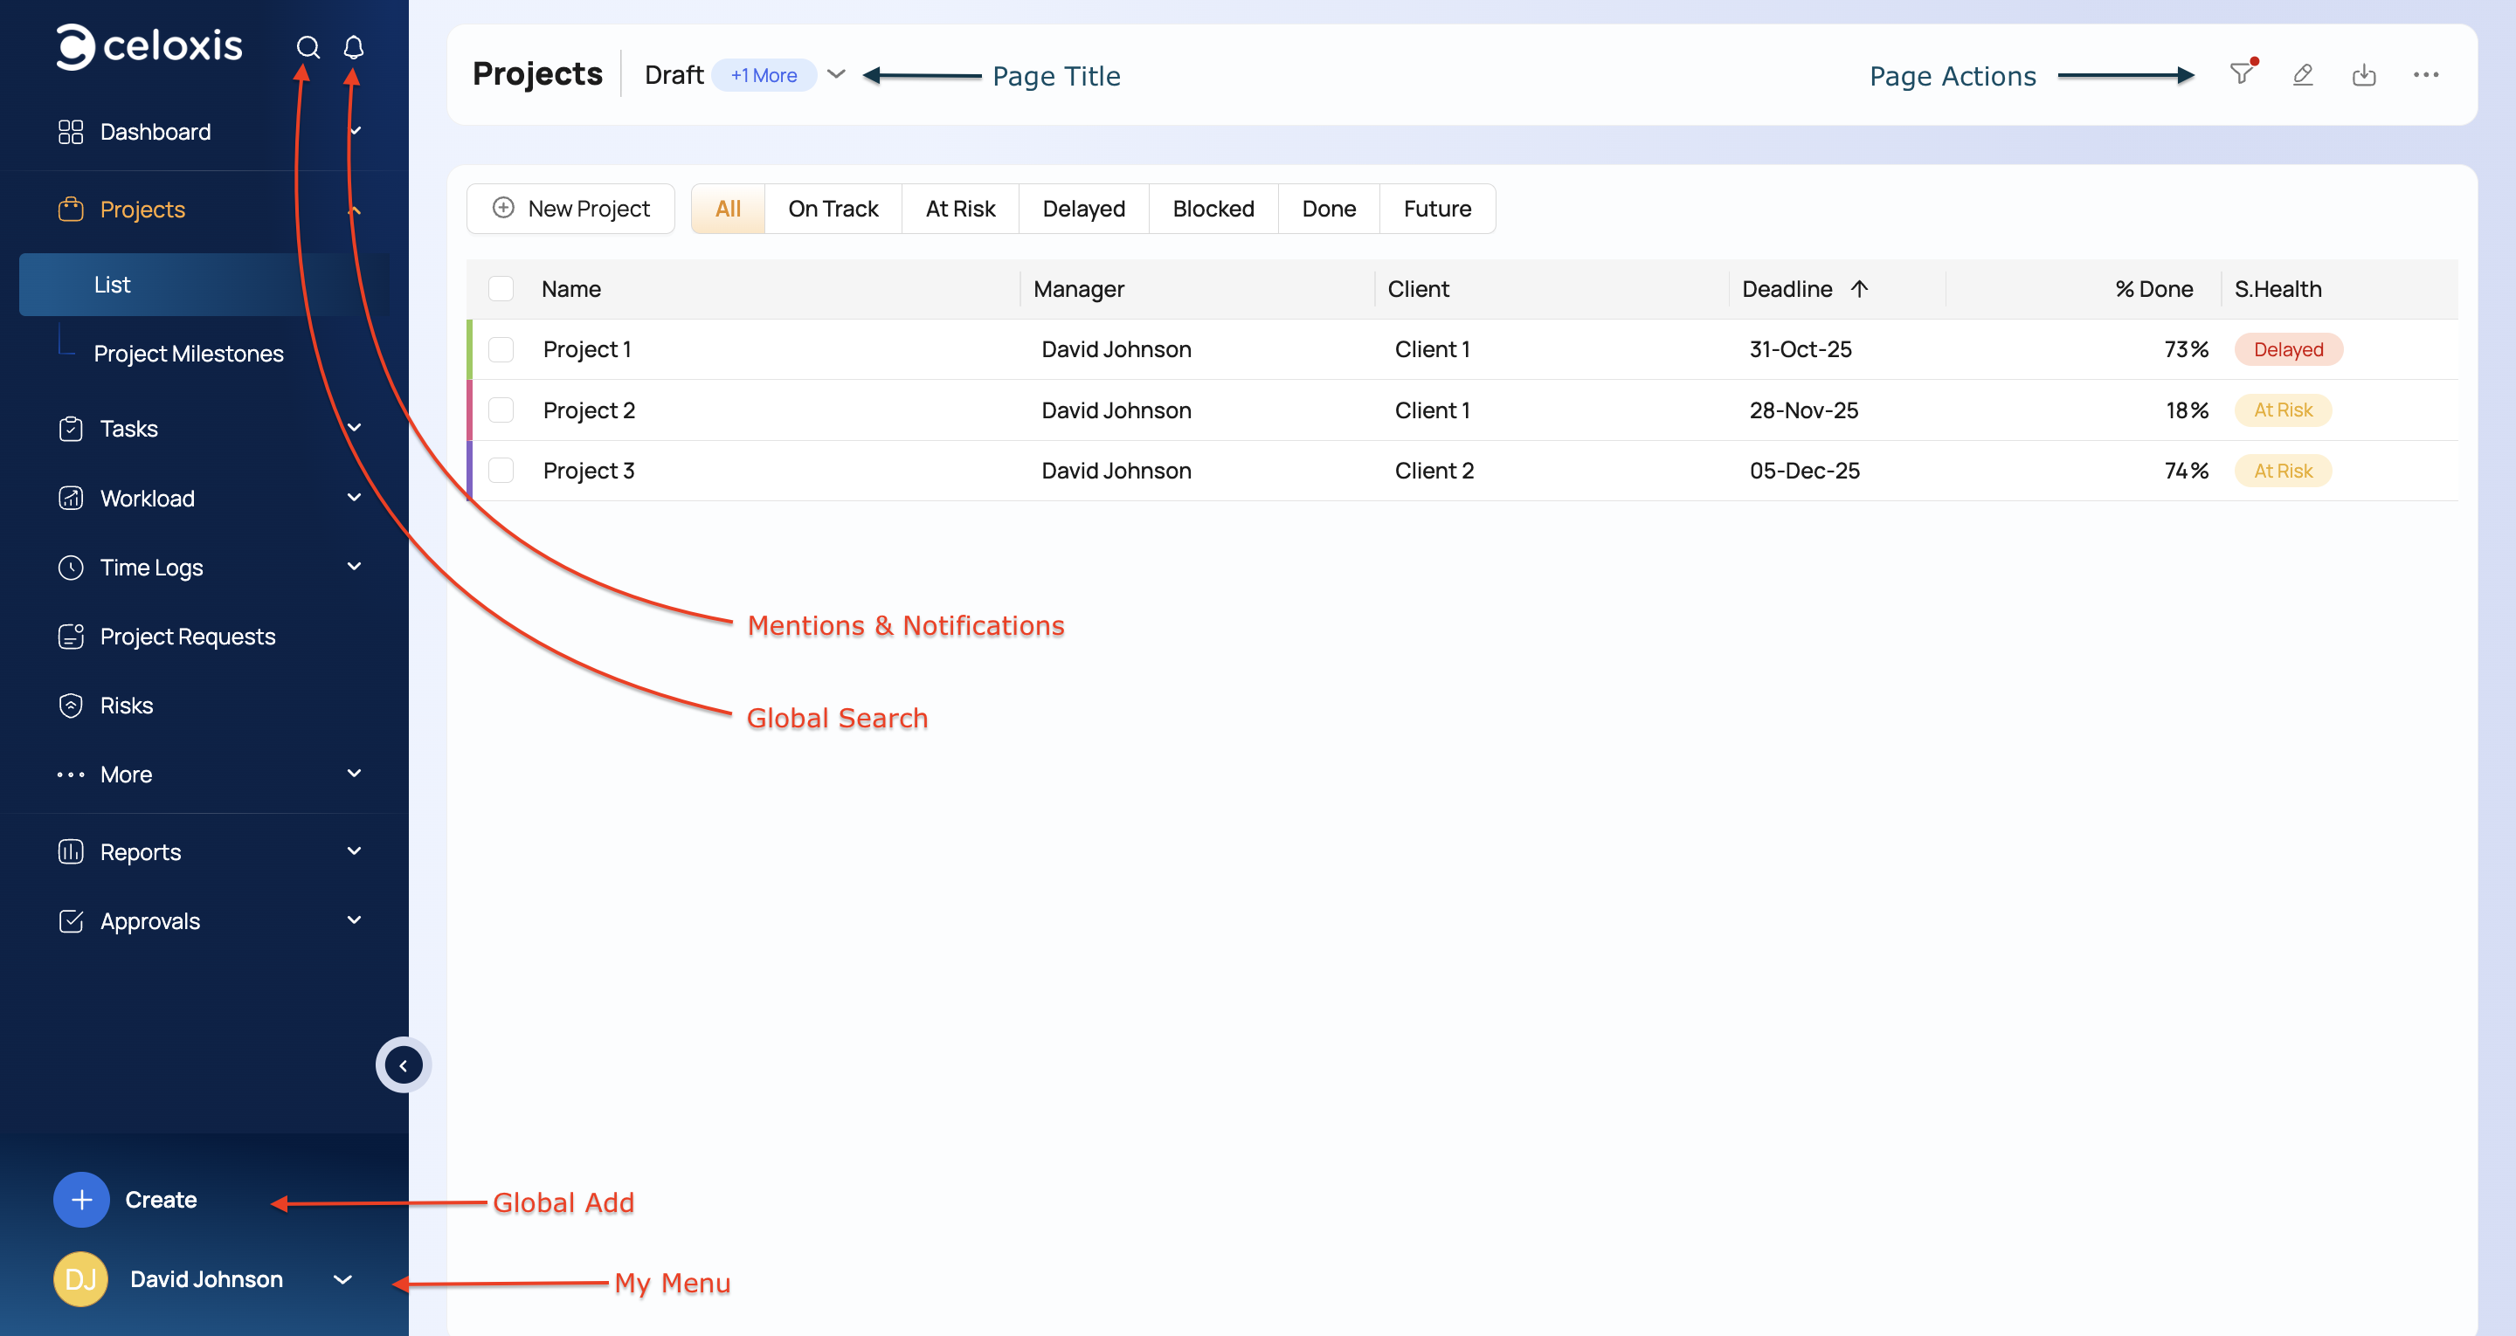Image resolution: width=2516 pixels, height=1336 pixels.
Task: Click the filter funnel icon
Action: click(2241, 74)
